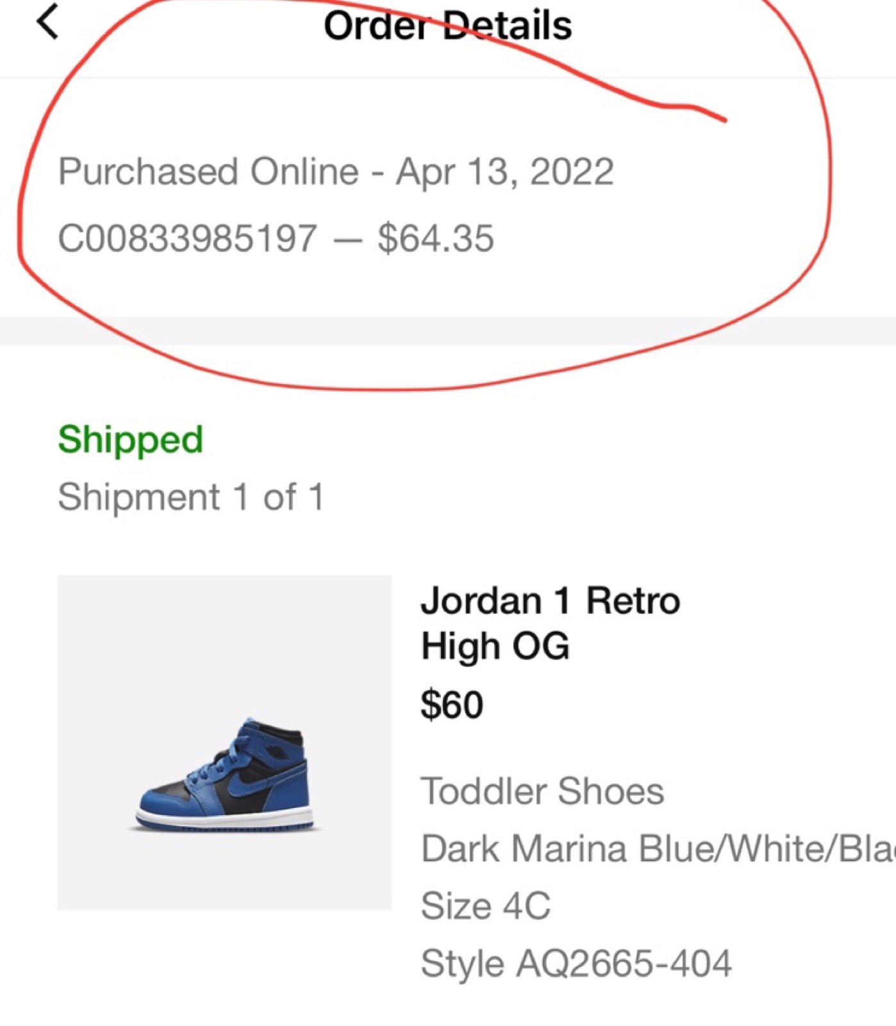This screenshot has height=1026, width=896.
Task: Open the blue Jordan shoe thumbnail
Action: click(224, 742)
